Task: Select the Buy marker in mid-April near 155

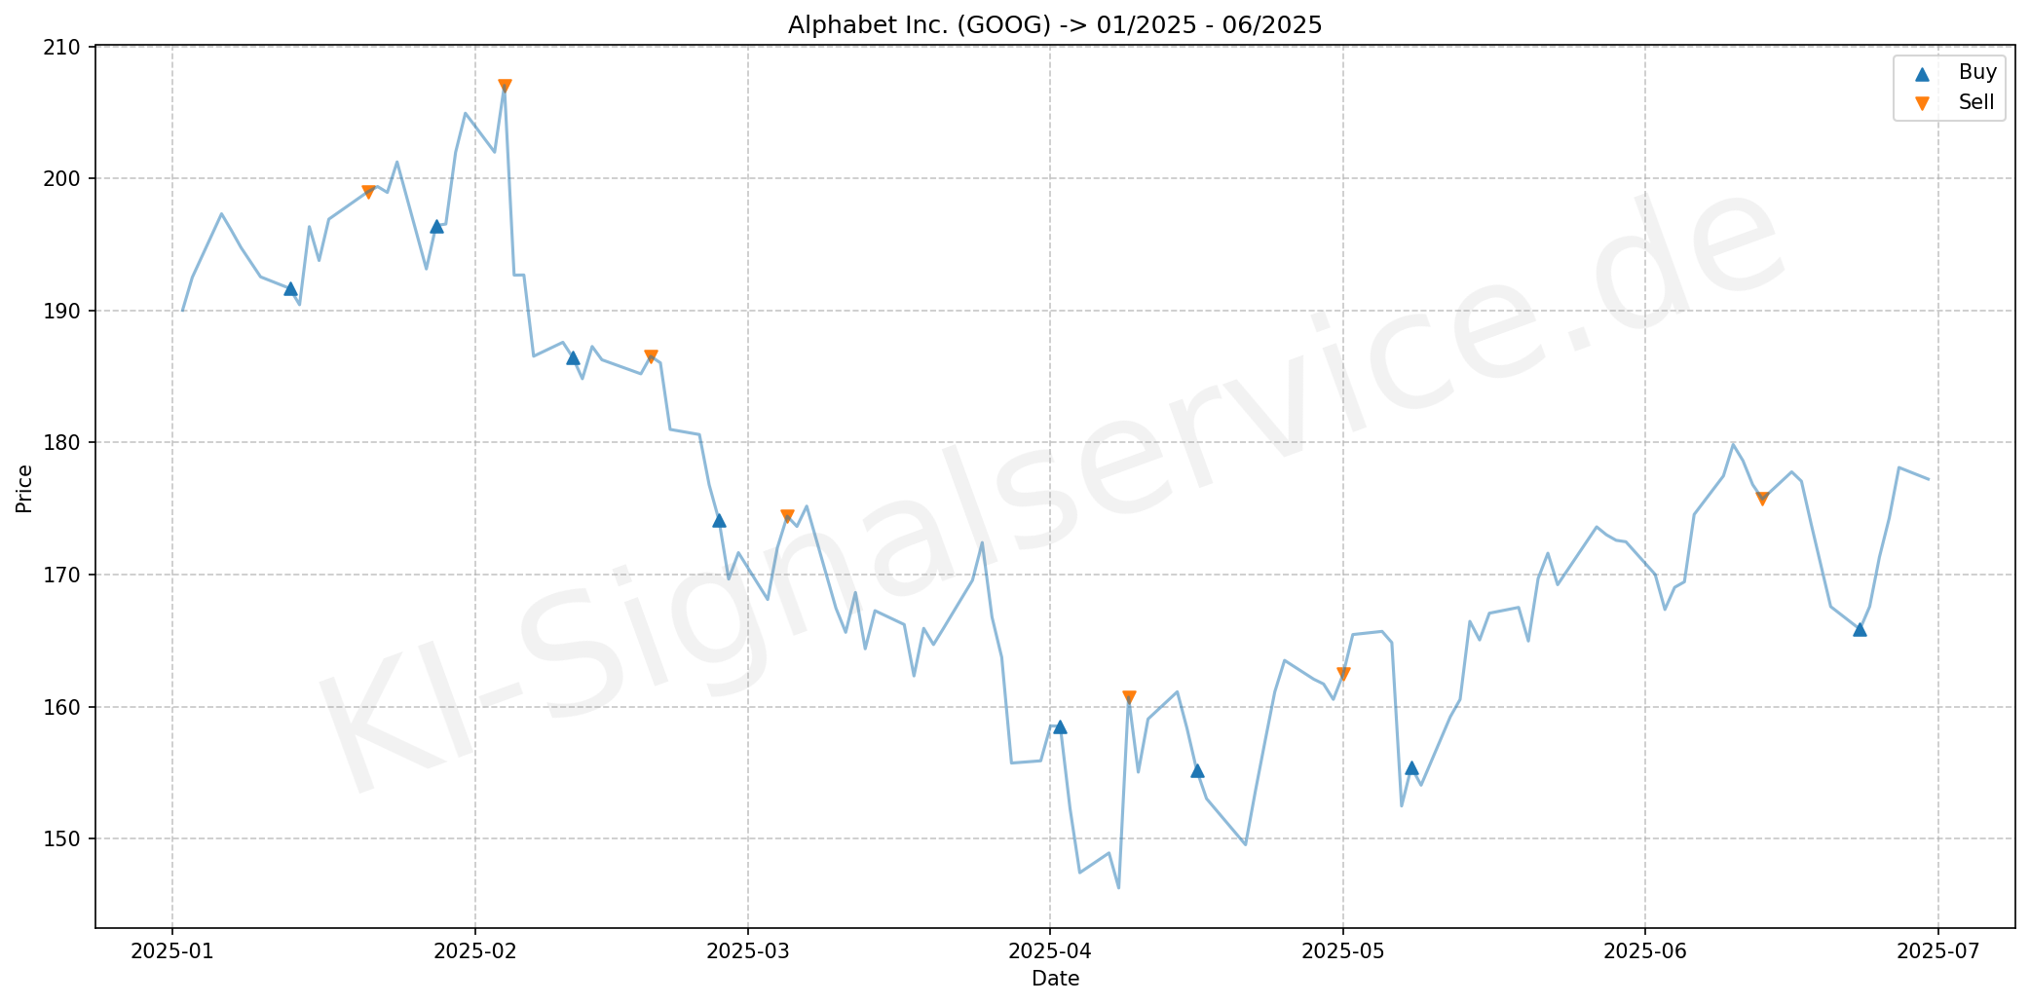Action: (1197, 770)
